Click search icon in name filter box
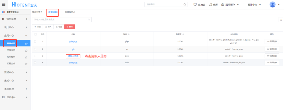Screen dimensions: 284x110 click(89, 19)
